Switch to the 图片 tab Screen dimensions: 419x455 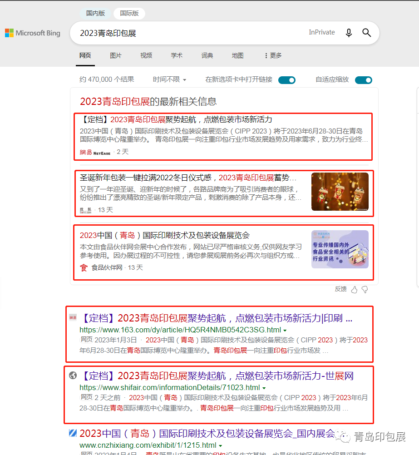(x=116, y=55)
